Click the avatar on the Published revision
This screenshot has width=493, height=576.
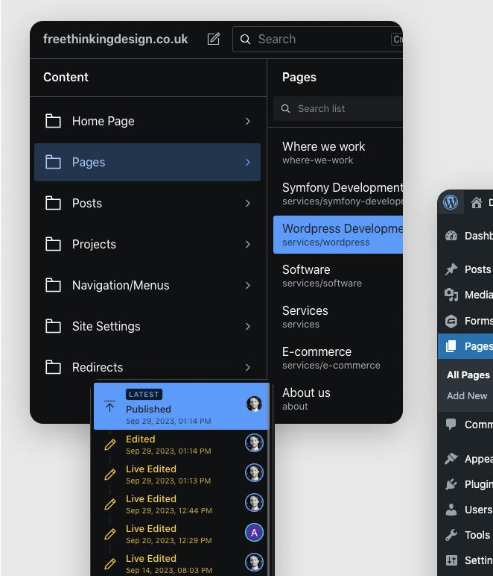254,404
